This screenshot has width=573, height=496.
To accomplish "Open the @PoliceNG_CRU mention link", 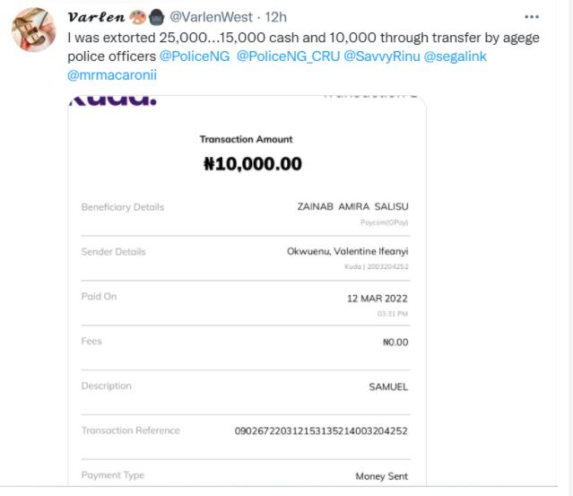I will pos(287,57).
